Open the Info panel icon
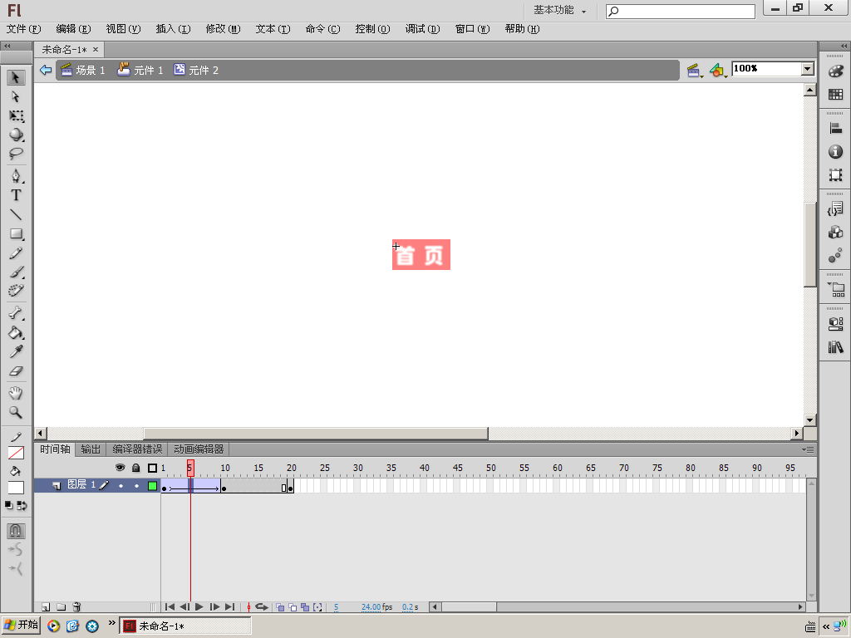 click(835, 152)
